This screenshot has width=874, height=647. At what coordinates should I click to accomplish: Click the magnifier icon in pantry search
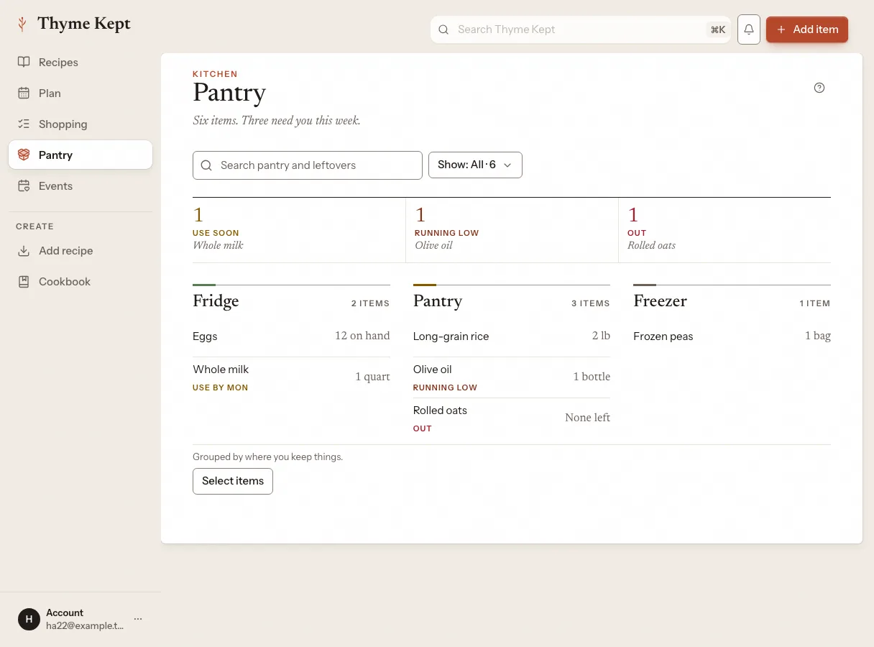click(206, 165)
